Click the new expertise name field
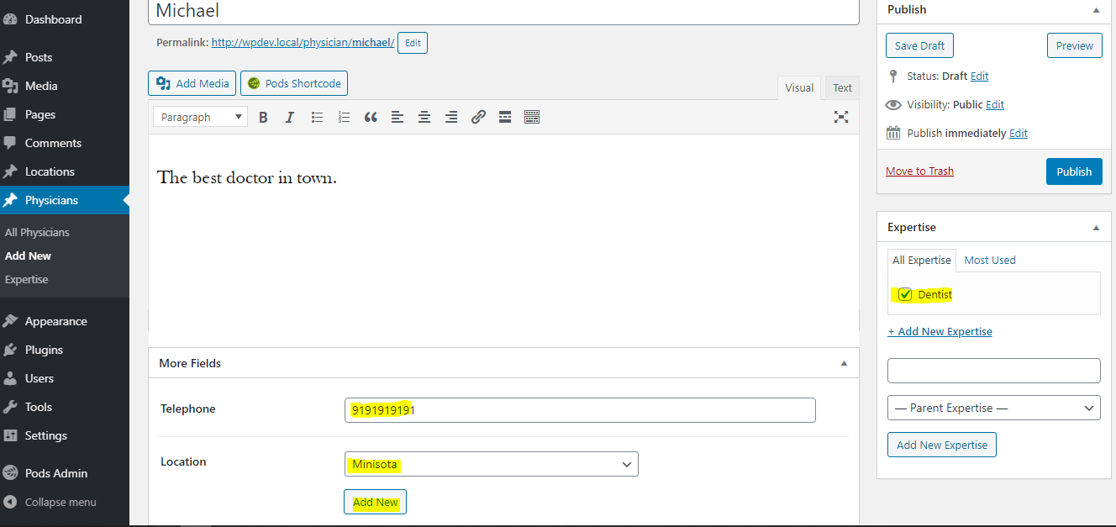 [994, 371]
